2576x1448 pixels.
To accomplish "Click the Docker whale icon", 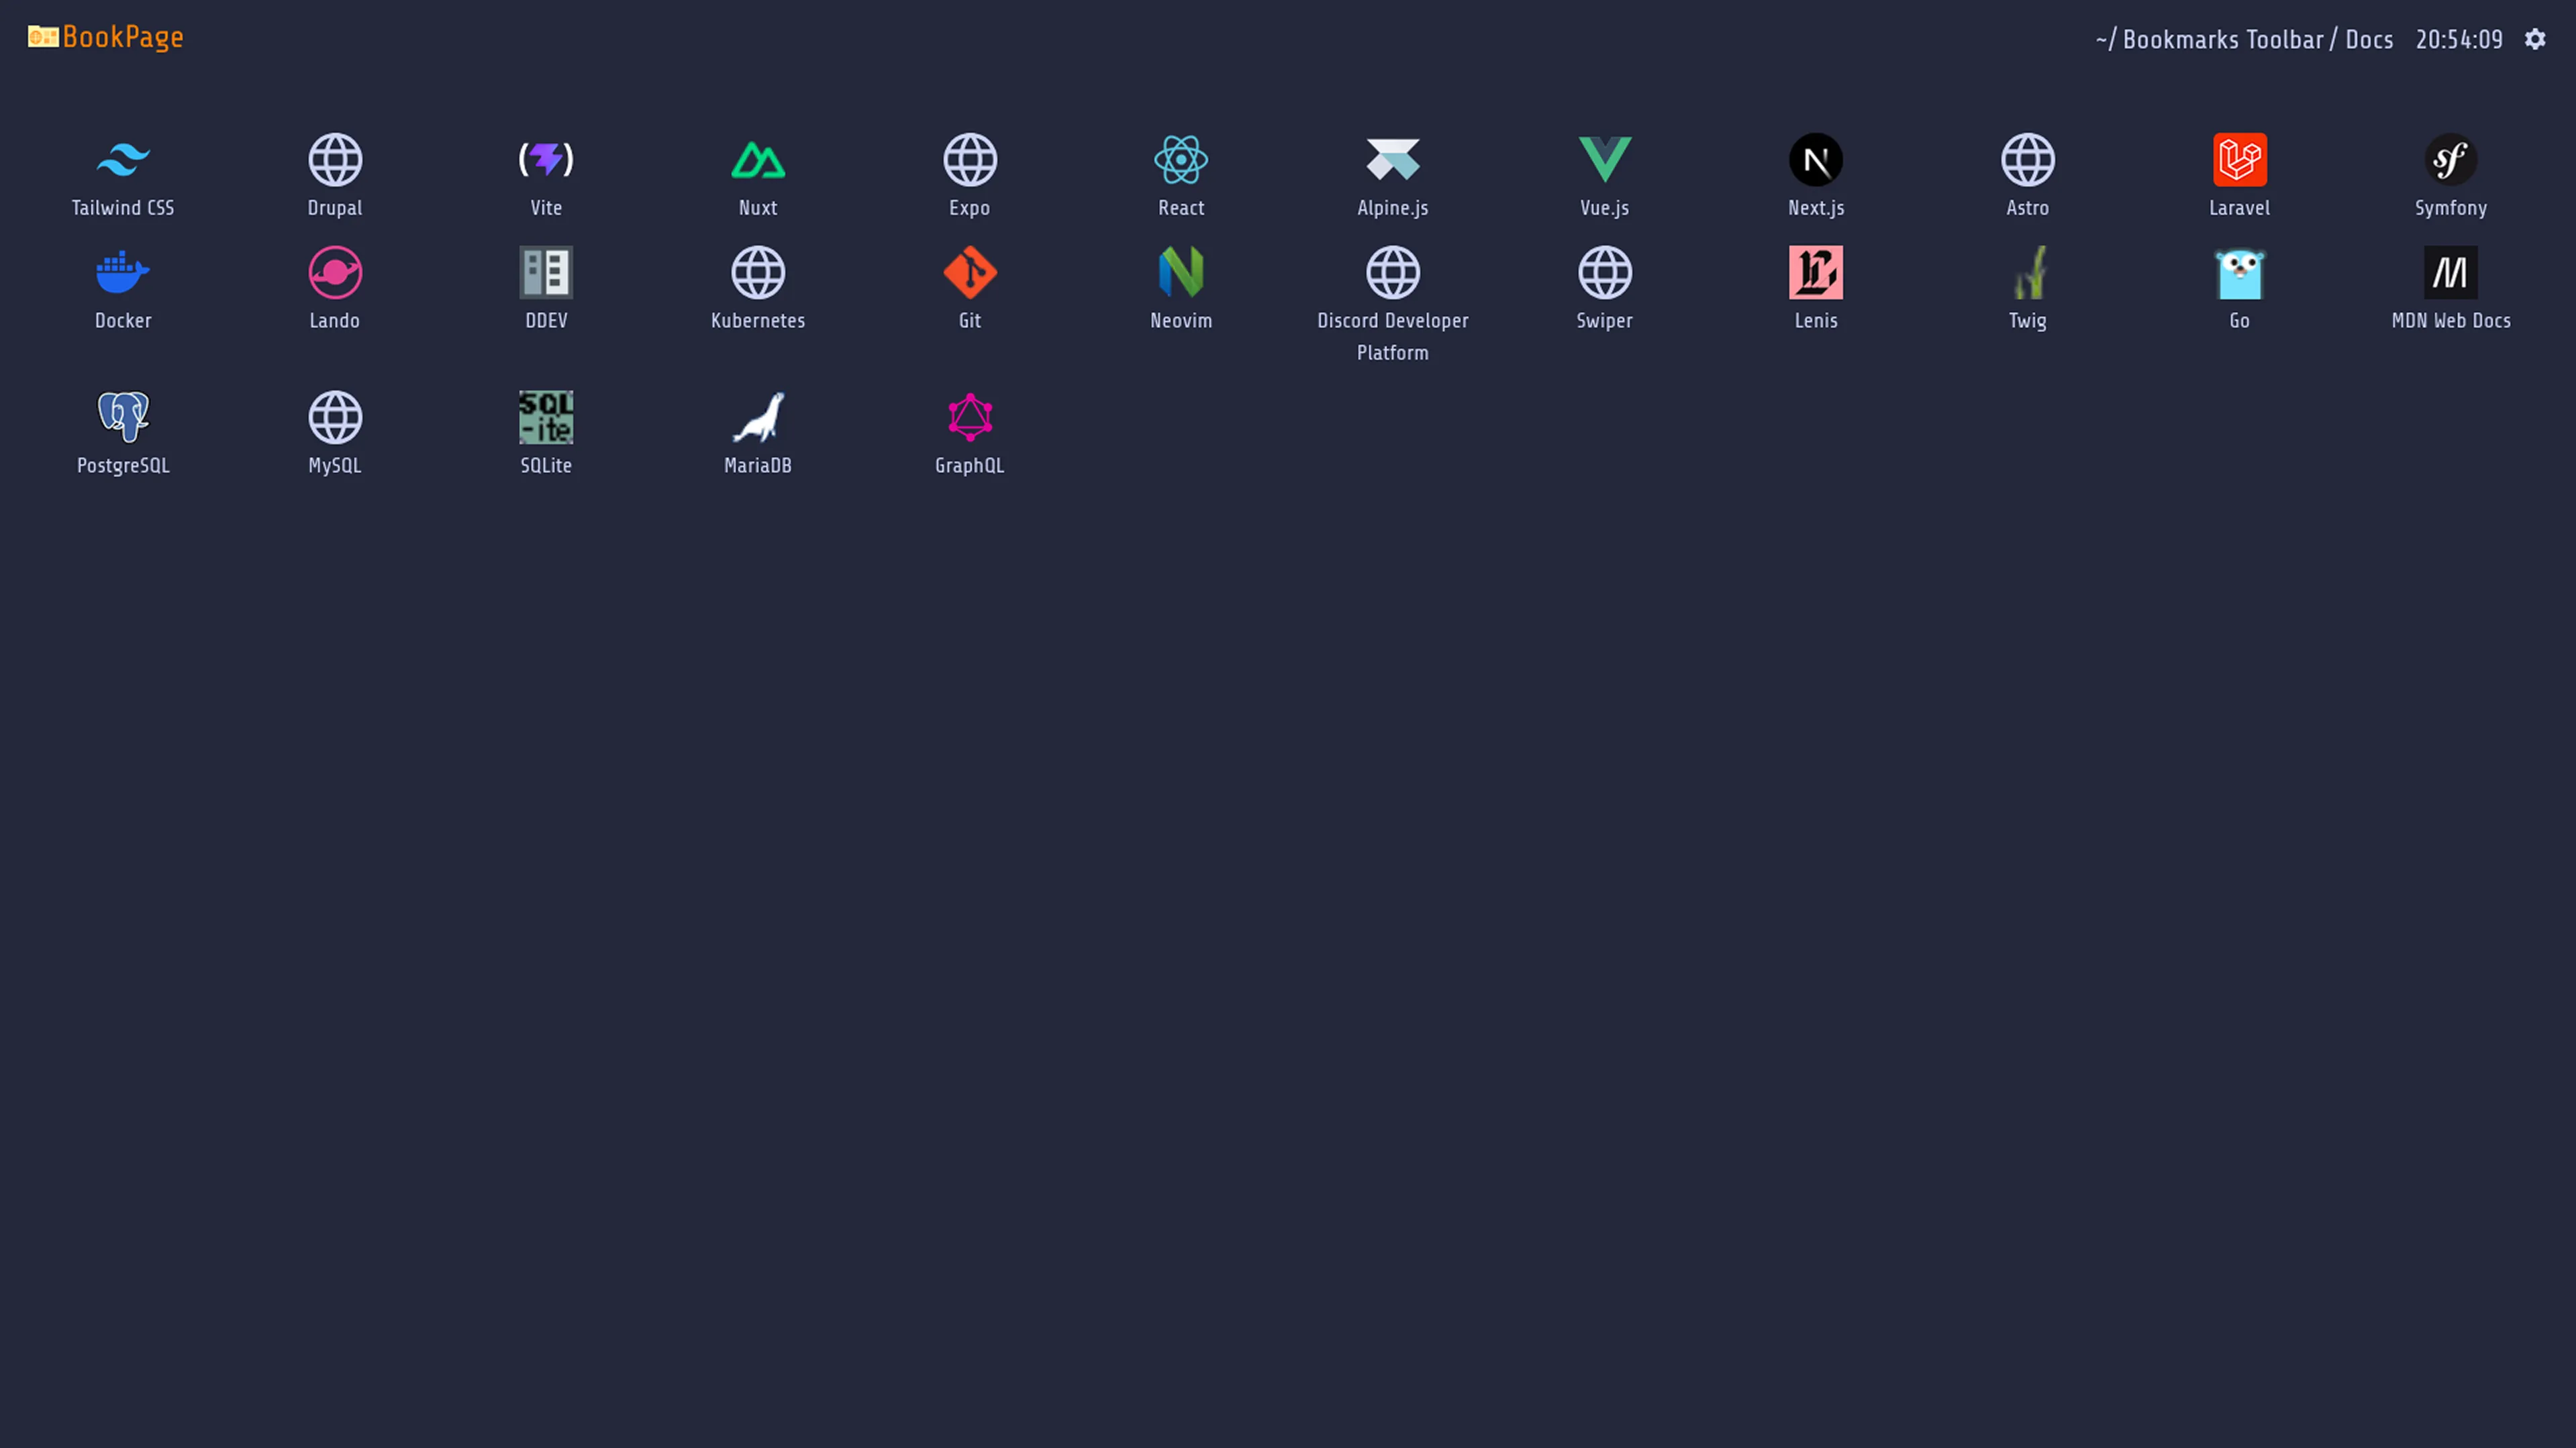I will click(x=123, y=272).
